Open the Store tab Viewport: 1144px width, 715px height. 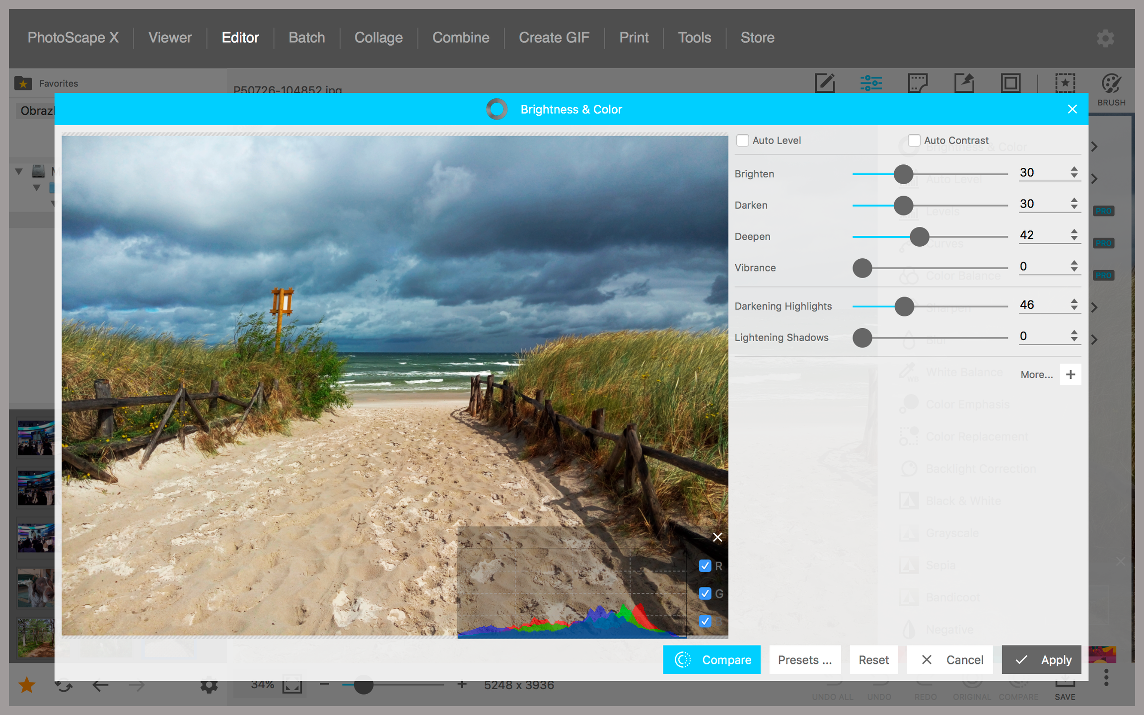click(757, 38)
